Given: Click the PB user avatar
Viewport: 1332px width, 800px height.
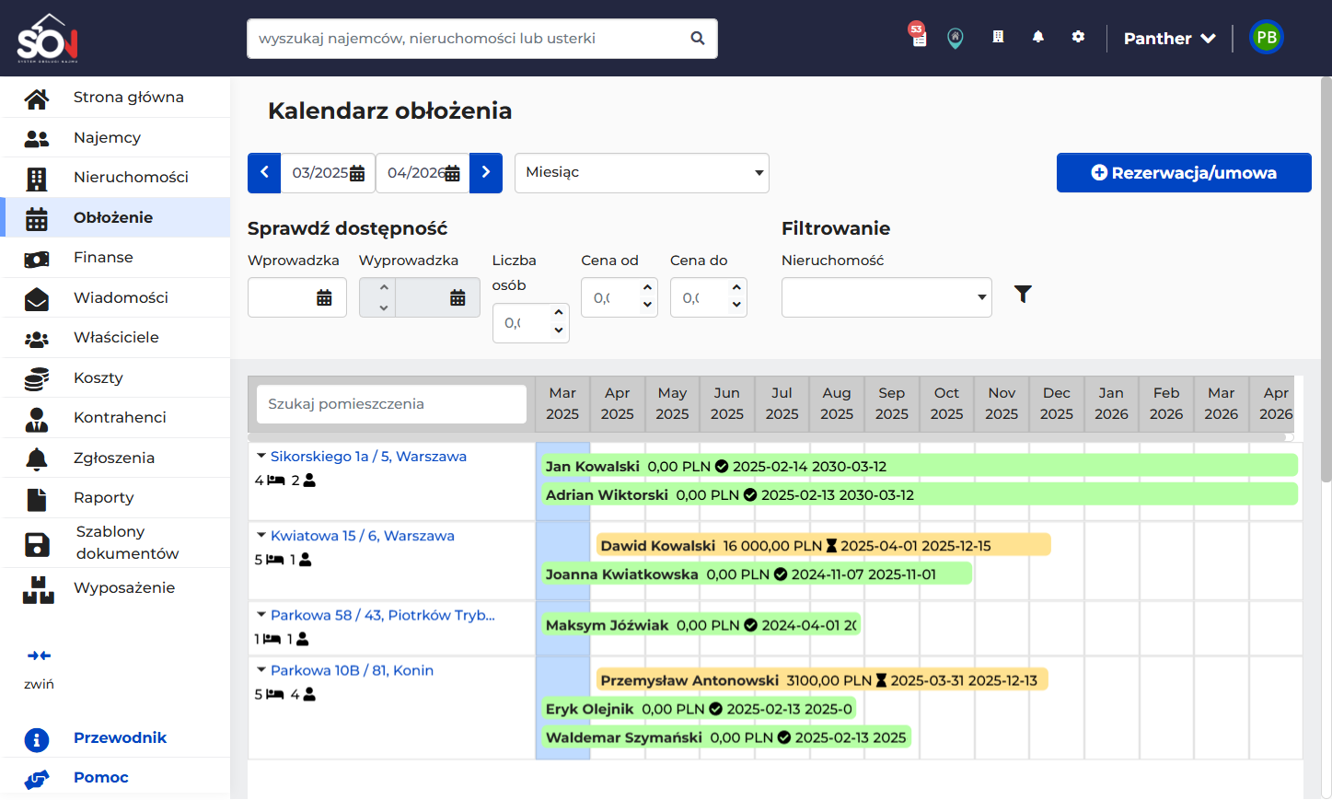Looking at the screenshot, I should click(1267, 38).
